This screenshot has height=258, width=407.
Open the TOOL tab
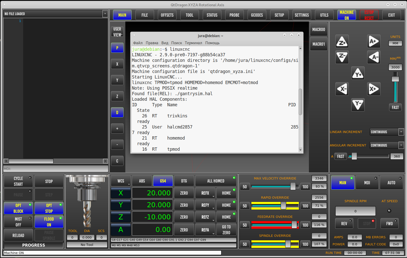(190, 15)
